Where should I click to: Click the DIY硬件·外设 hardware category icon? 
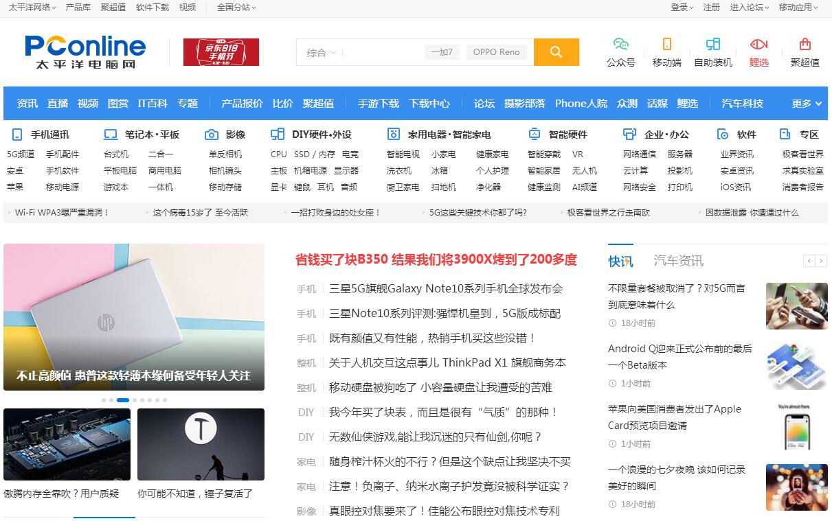pyautogui.click(x=278, y=134)
